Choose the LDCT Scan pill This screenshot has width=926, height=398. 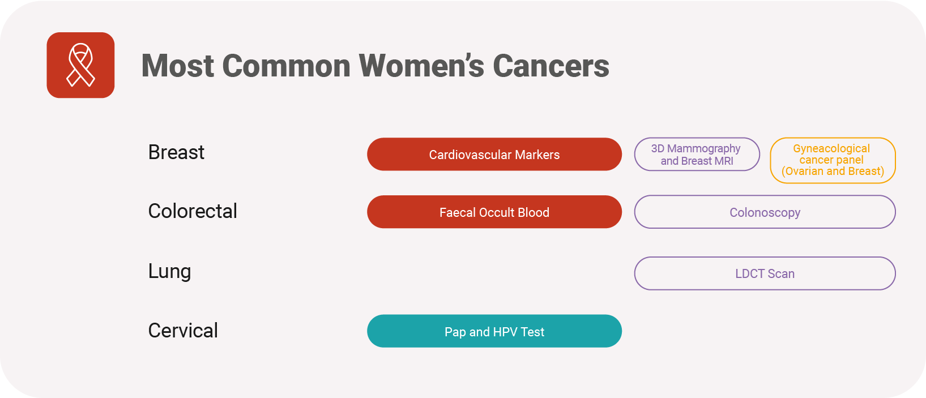coord(765,273)
